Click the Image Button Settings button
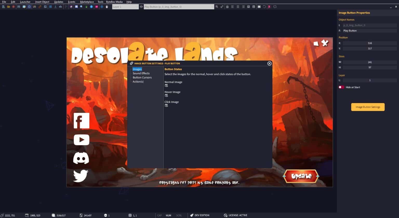Viewport: 399px width, 218px height. pos(368,107)
